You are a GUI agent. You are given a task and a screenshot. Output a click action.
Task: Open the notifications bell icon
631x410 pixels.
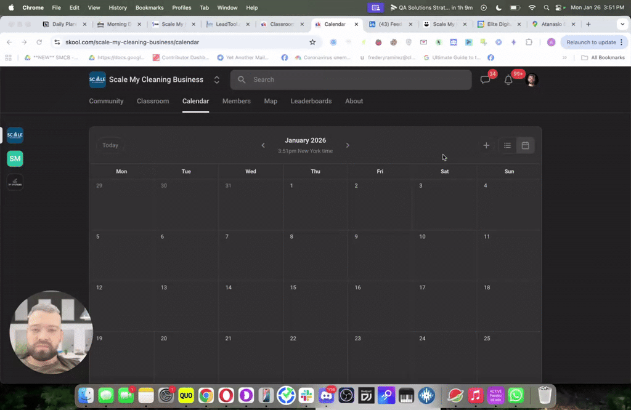point(508,79)
